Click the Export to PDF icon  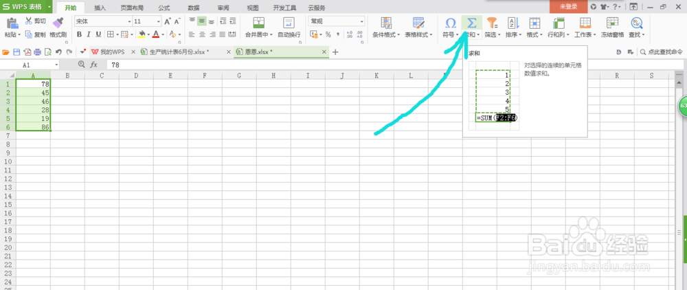[x=27, y=52]
